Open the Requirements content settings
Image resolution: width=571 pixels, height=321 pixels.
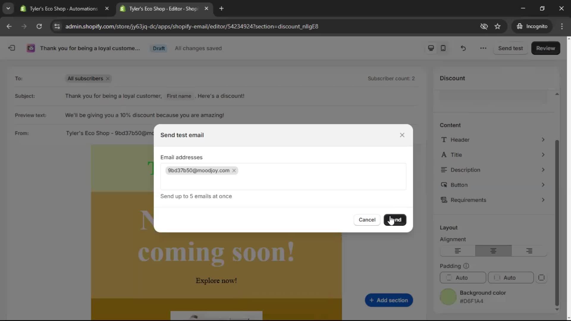493,200
